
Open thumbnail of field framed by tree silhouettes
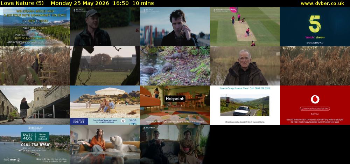point(105,66)
